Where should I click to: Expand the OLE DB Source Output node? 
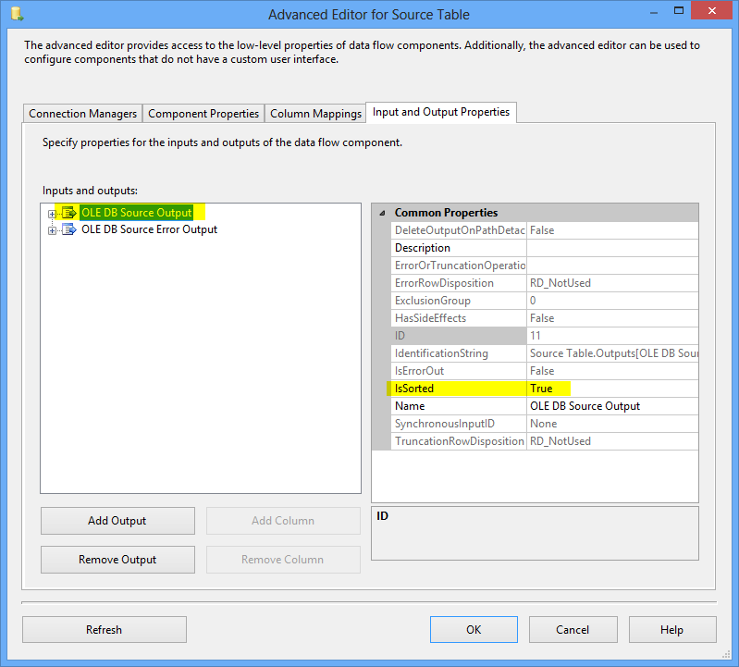[53, 214]
